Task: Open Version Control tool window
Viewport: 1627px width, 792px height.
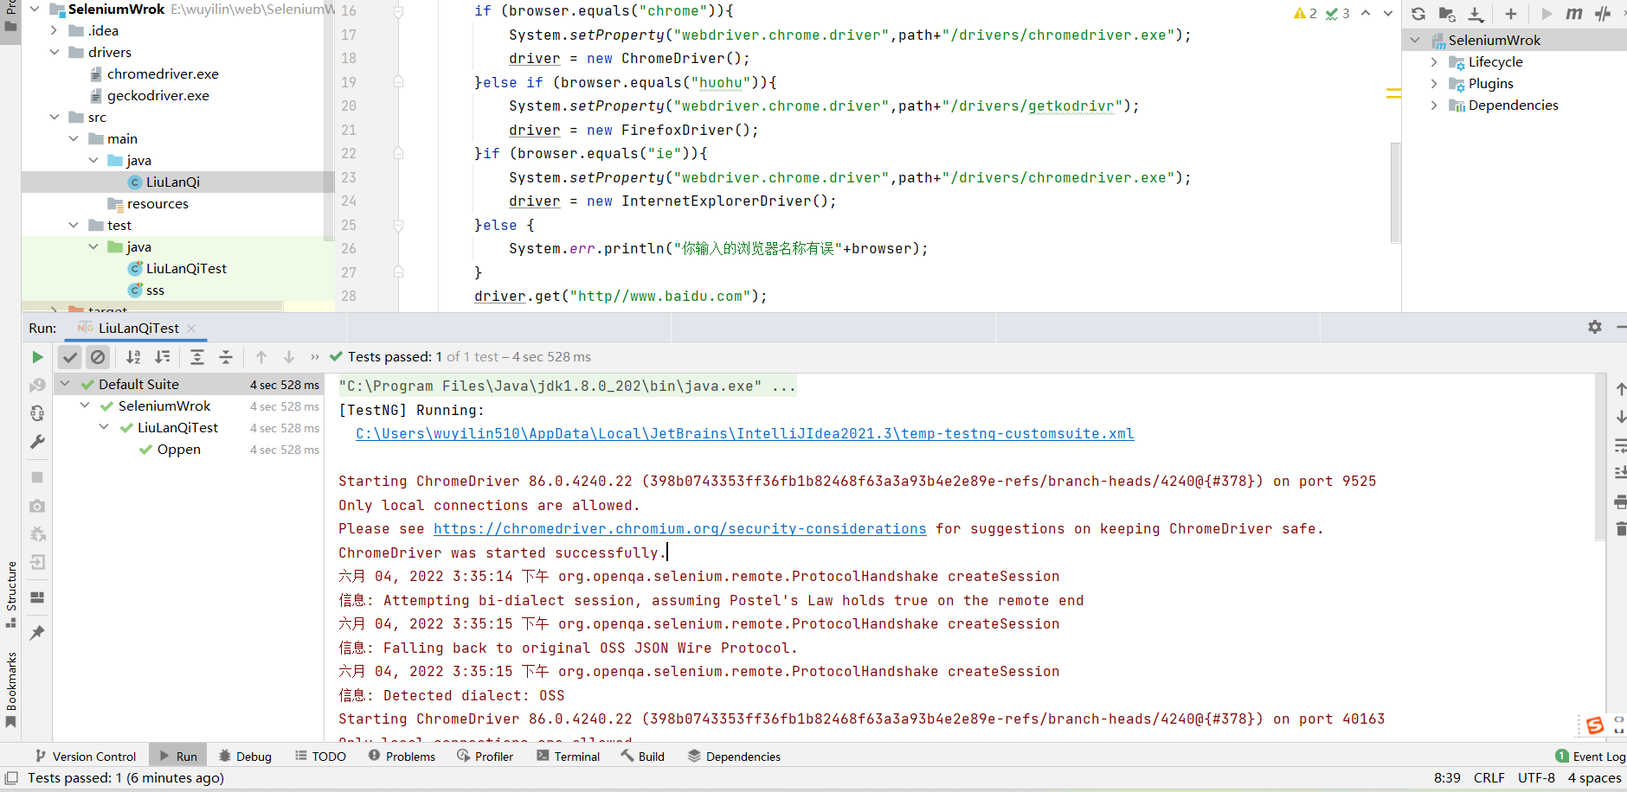Action: (x=85, y=757)
